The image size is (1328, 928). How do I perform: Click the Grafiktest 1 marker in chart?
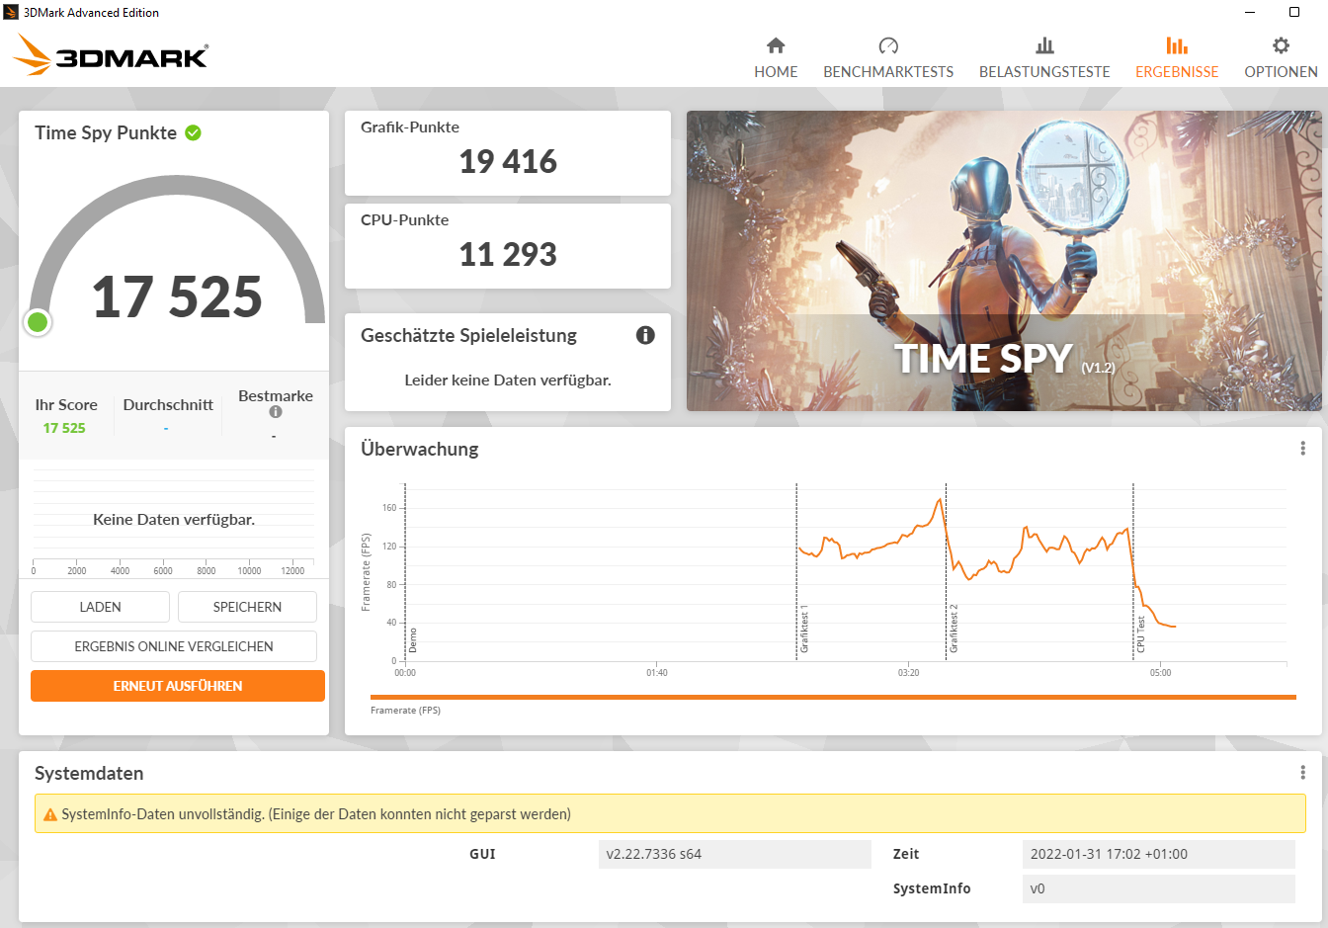coord(803,631)
